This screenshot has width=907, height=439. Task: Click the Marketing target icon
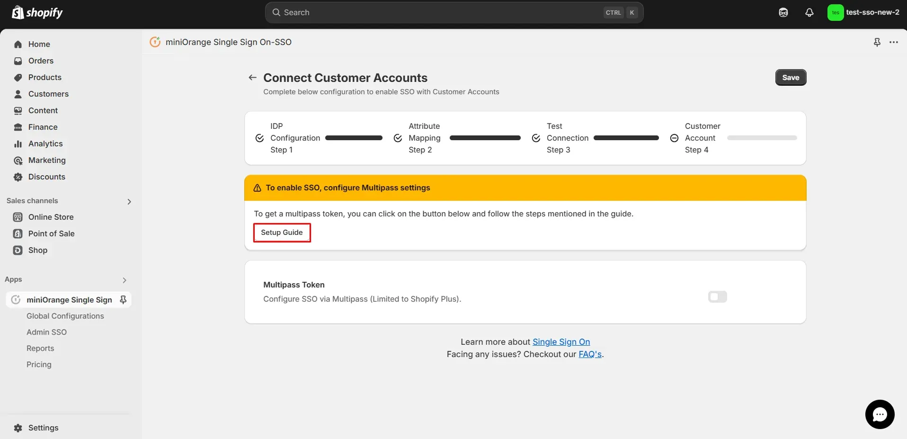[18, 160]
